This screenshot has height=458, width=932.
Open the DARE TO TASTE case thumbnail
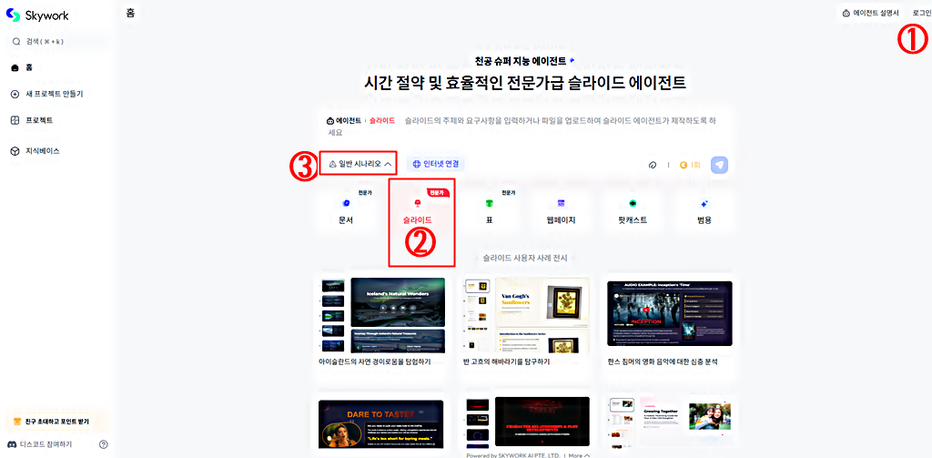pyautogui.click(x=380, y=423)
